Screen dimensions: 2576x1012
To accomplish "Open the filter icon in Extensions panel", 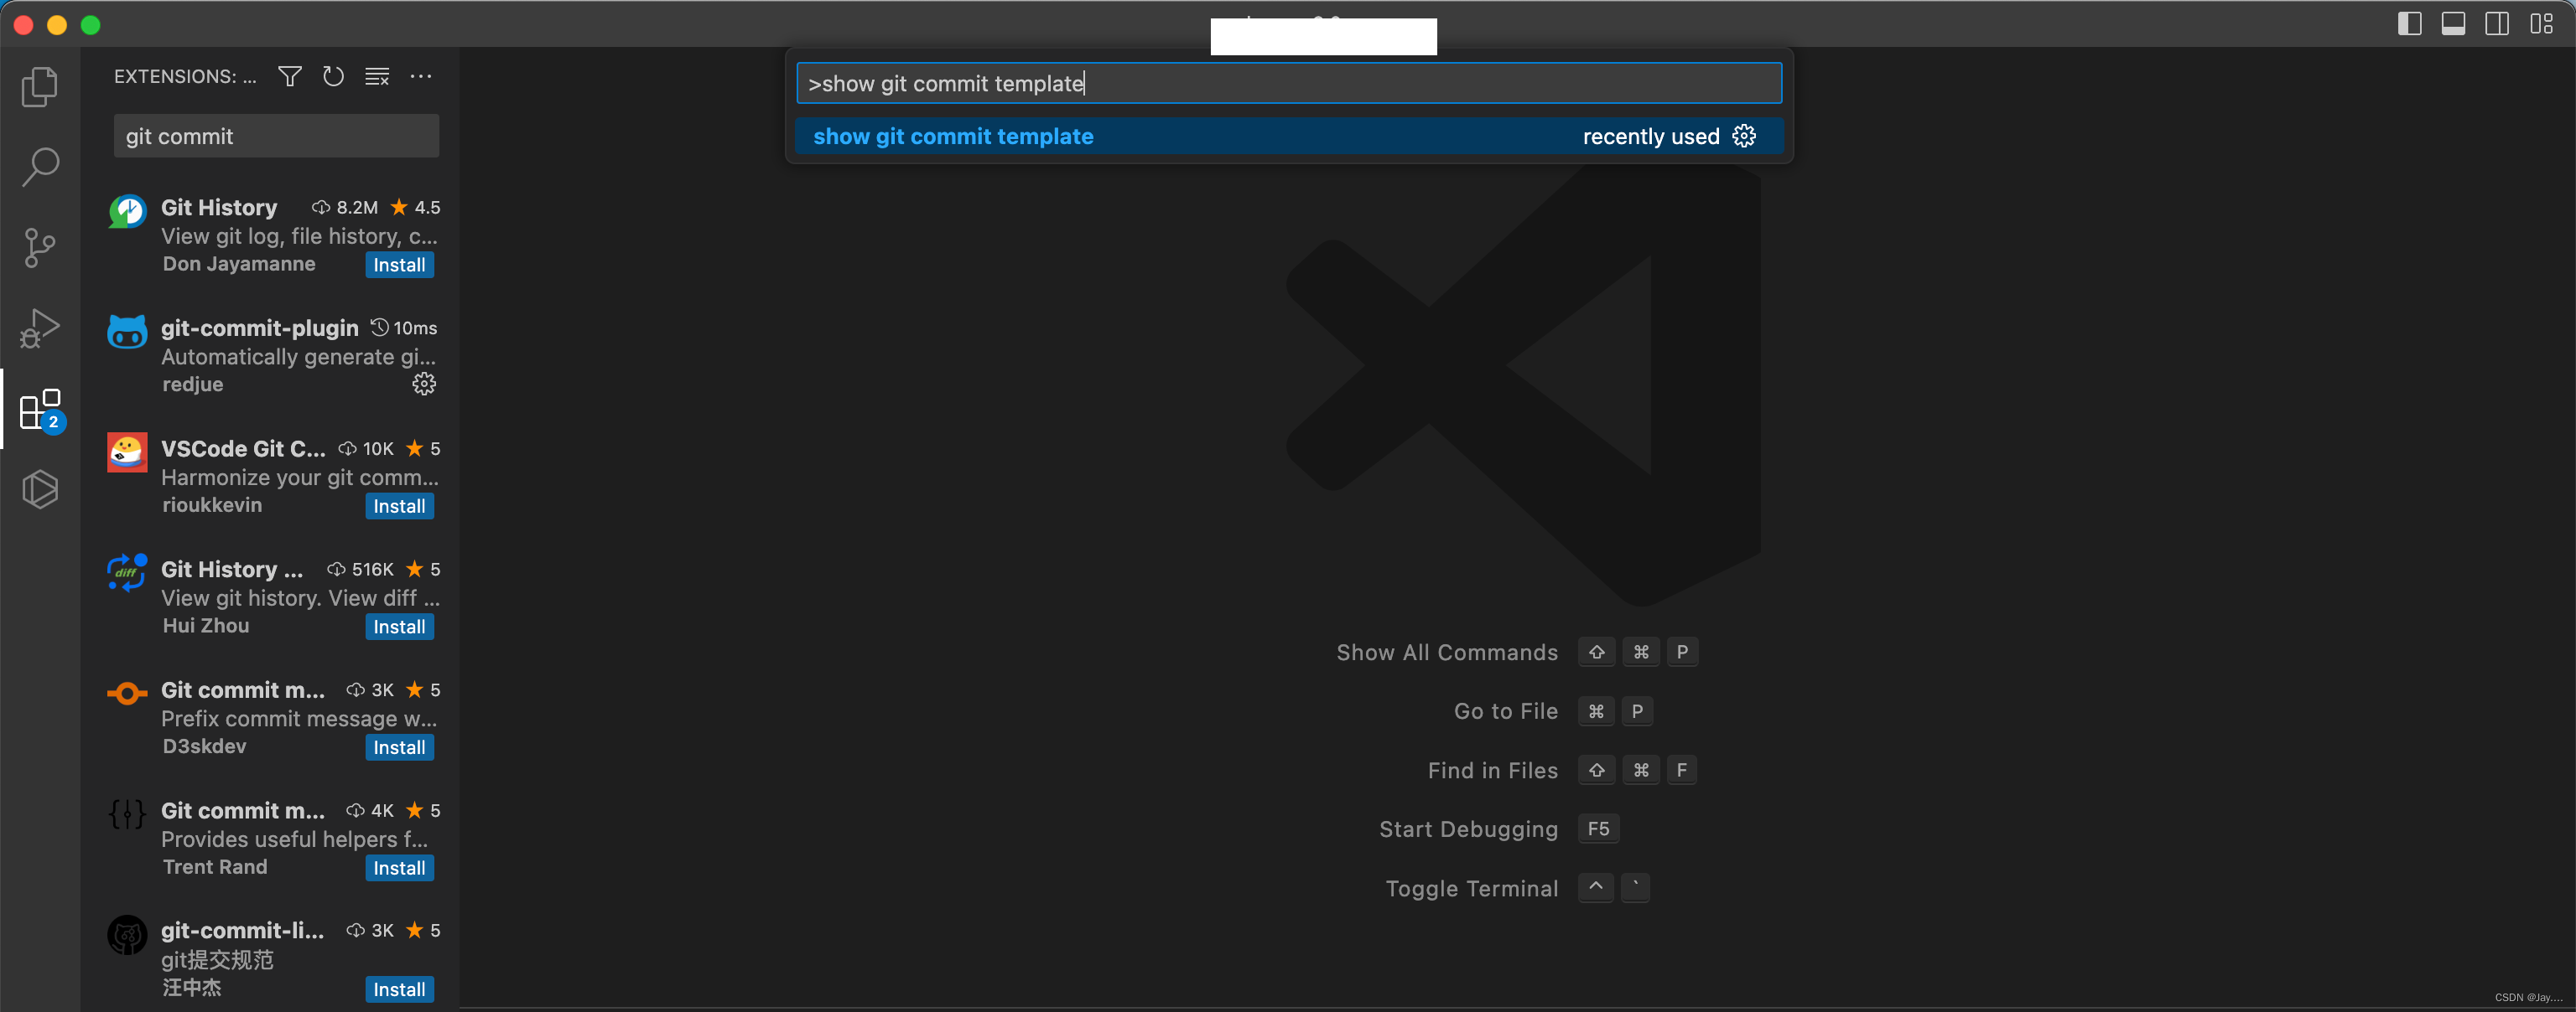I will tap(289, 77).
